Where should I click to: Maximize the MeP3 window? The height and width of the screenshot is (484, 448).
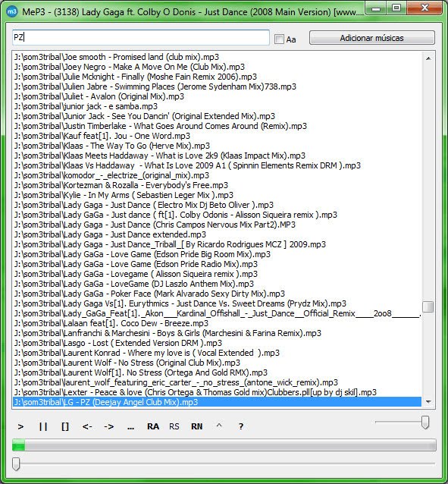pos(396,8)
